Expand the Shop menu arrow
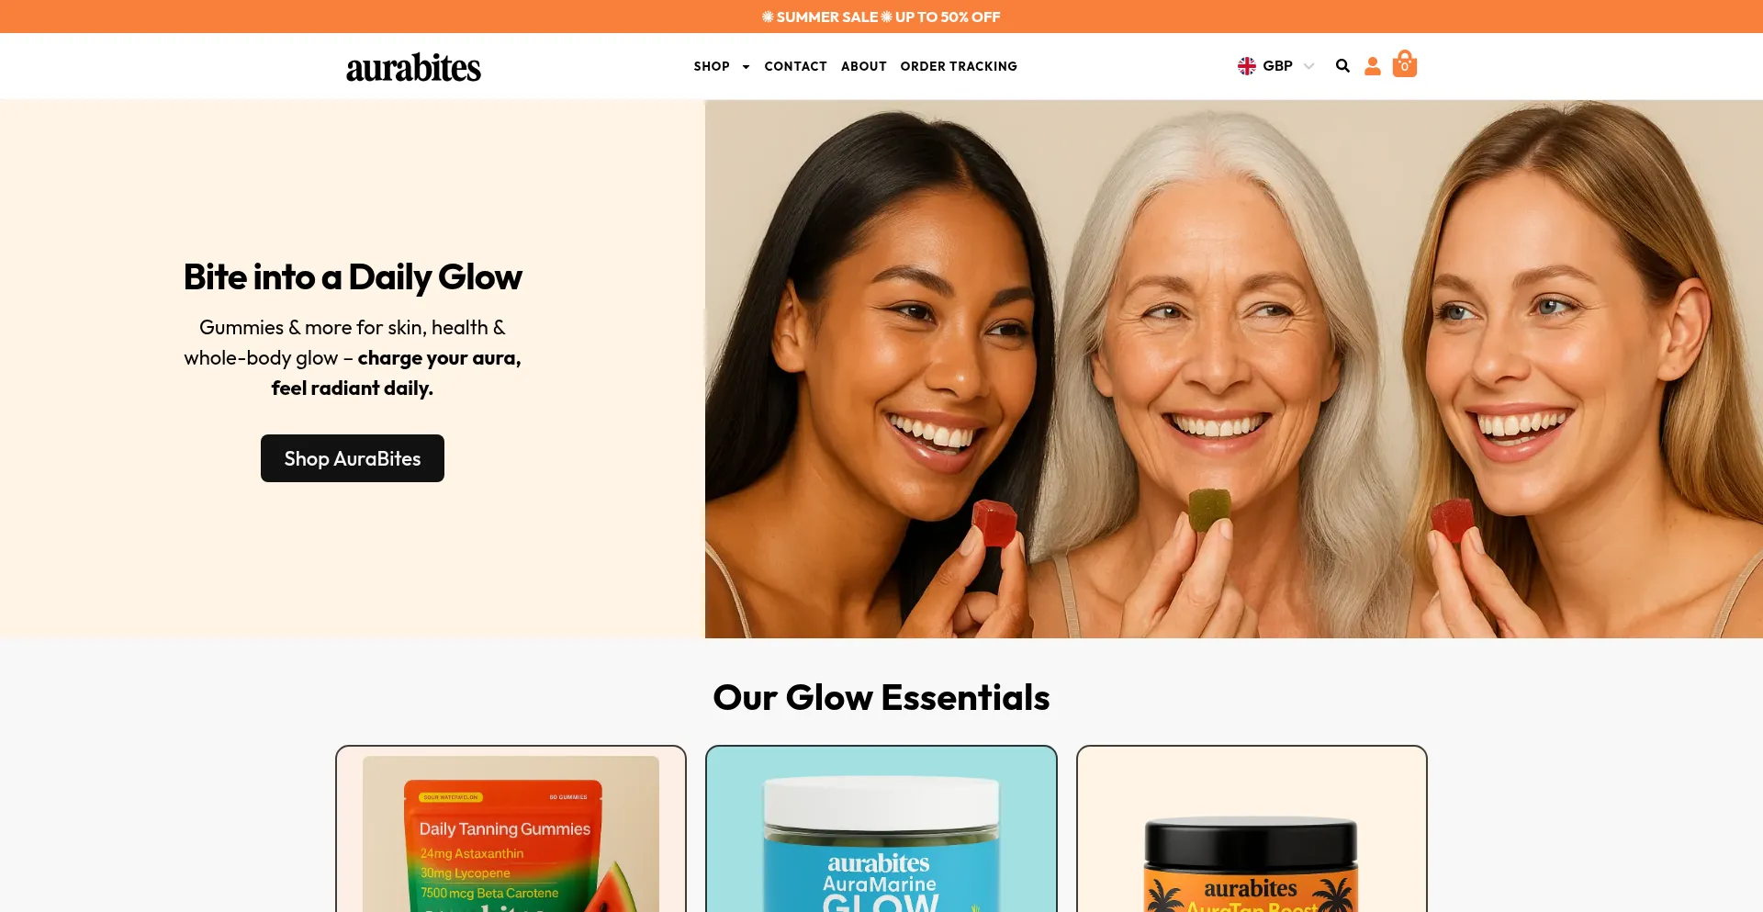Image resolution: width=1763 pixels, height=912 pixels. [x=746, y=67]
